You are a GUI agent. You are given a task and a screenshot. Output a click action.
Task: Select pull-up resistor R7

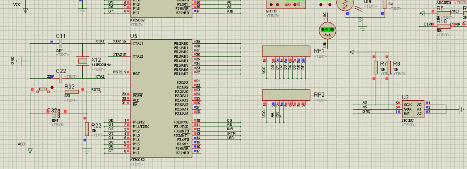pos(376,67)
